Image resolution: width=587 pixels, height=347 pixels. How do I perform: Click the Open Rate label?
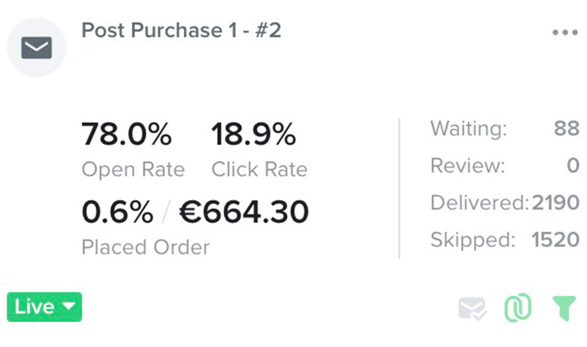point(133,169)
